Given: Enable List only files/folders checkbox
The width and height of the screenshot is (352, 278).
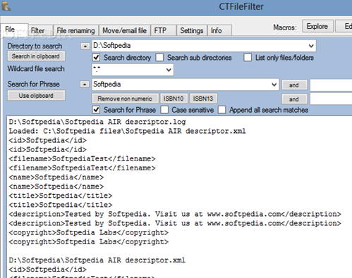Looking at the screenshot, I should 248,58.
